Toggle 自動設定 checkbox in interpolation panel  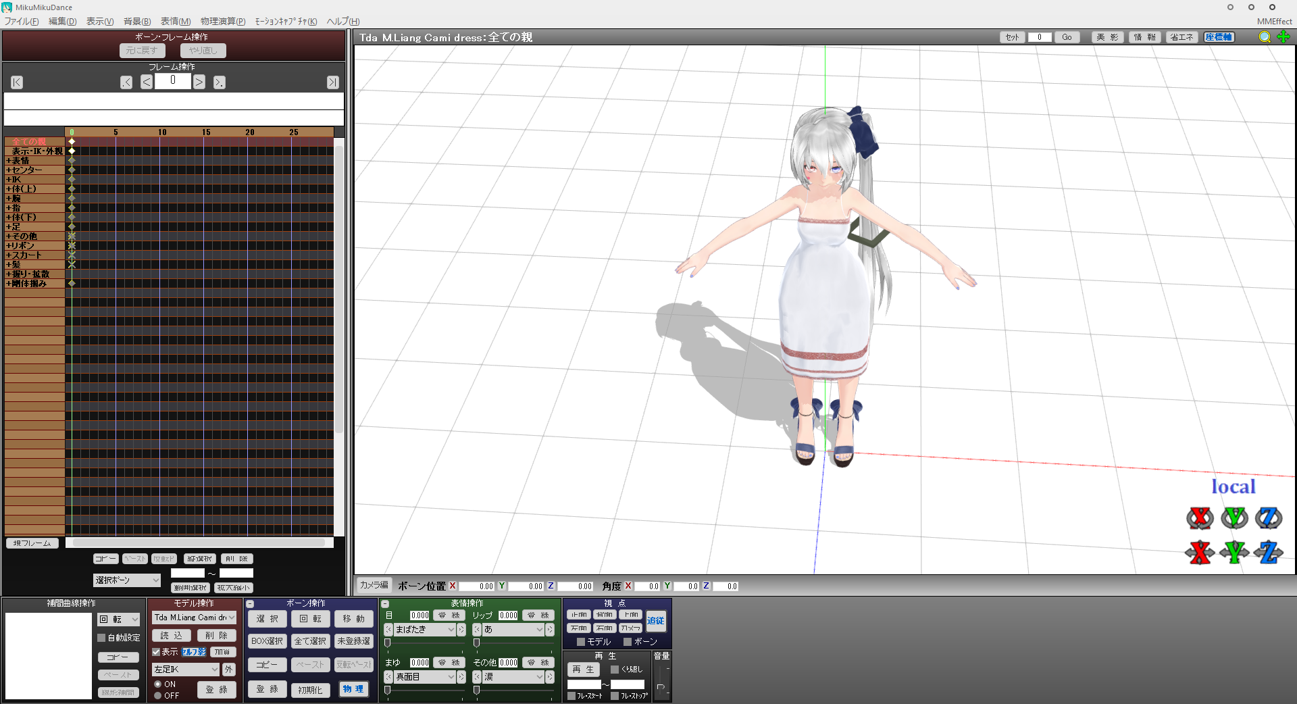(101, 638)
